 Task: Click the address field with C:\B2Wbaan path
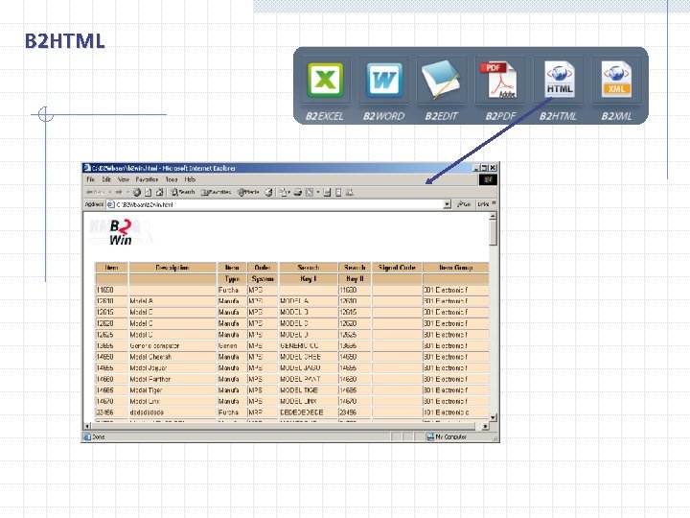(x=279, y=204)
